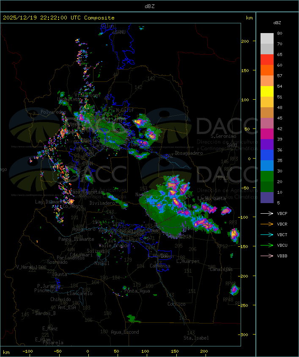Select the bright yellow legend swatch

[x=267, y=91]
